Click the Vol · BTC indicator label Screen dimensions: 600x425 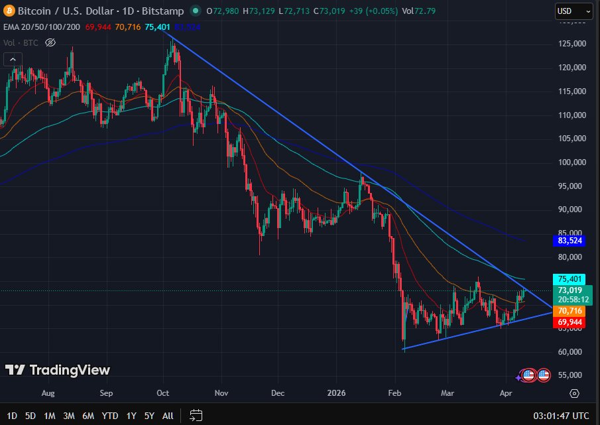click(21, 43)
